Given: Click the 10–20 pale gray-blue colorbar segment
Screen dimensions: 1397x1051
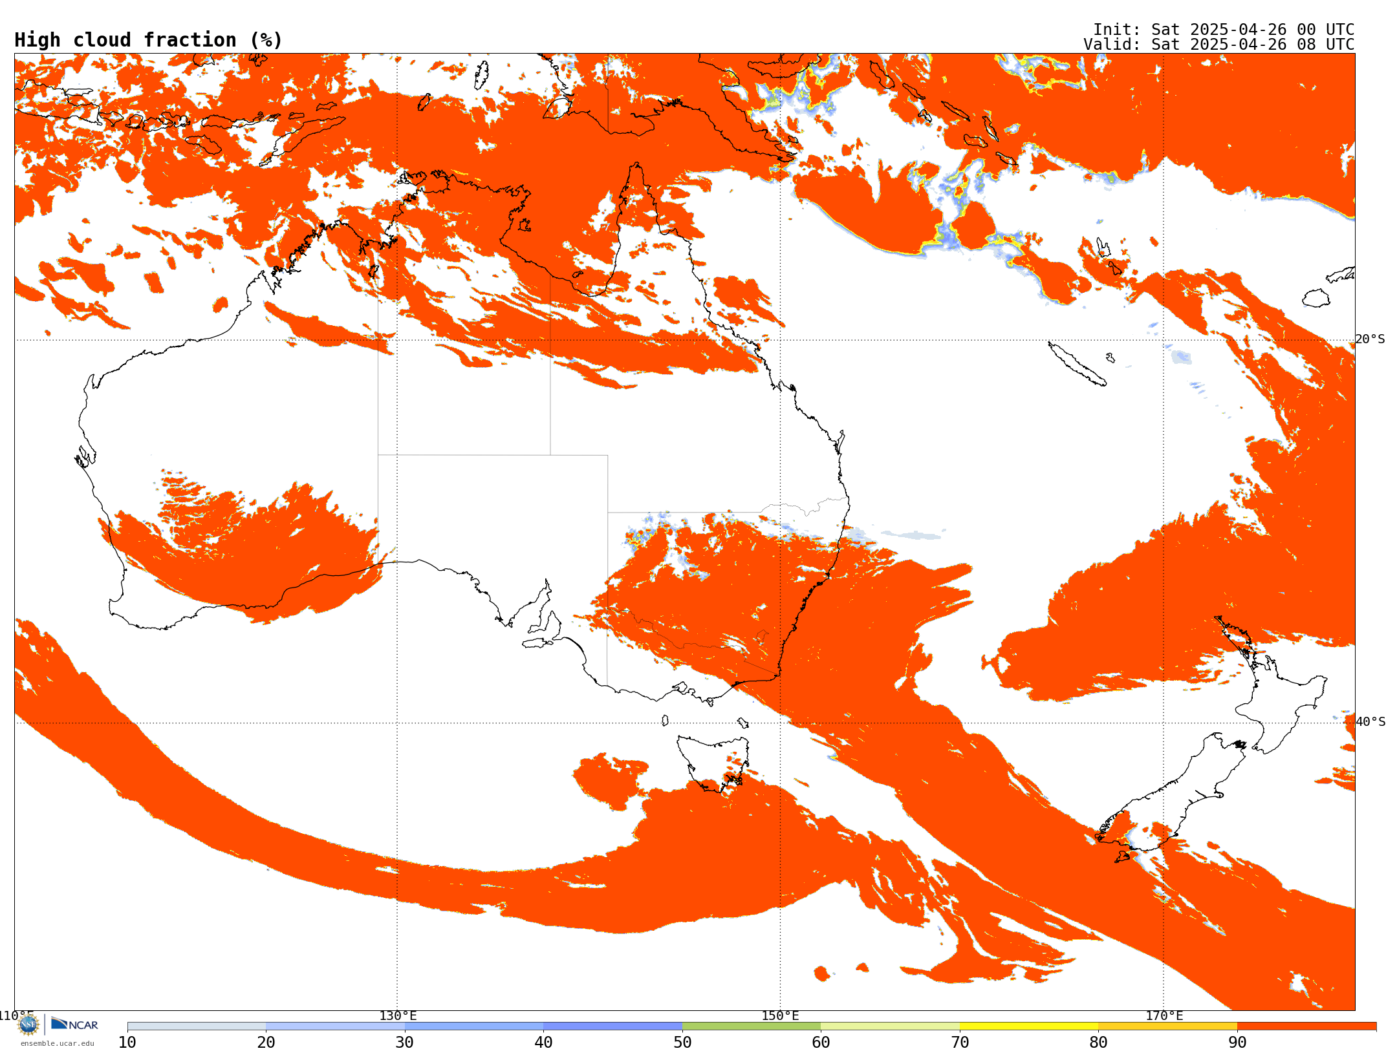Looking at the screenshot, I should [x=197, y=1026].
